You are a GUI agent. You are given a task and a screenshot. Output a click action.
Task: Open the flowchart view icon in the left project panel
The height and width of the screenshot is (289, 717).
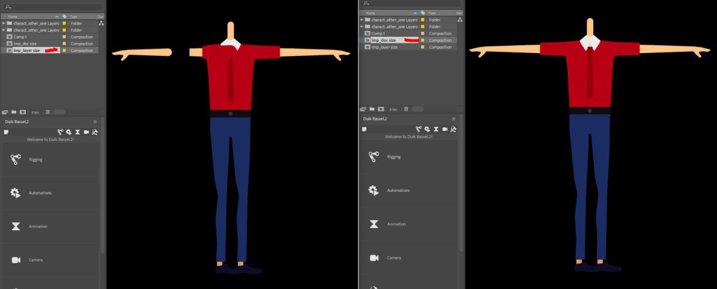101,23
